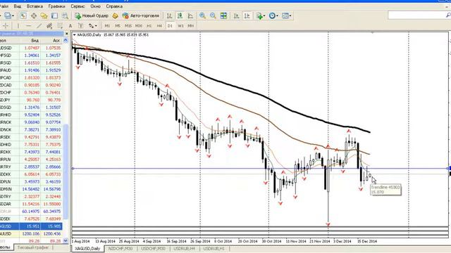Select the M5 timeframe
451x253 pixels.
click(118, 26)
